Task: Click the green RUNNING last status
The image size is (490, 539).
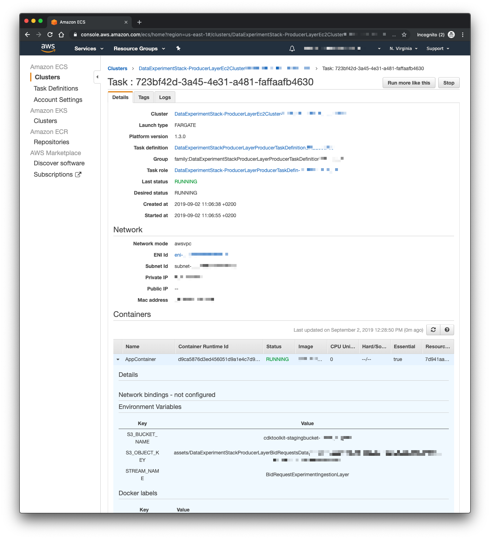Action: tap(186, 182)
